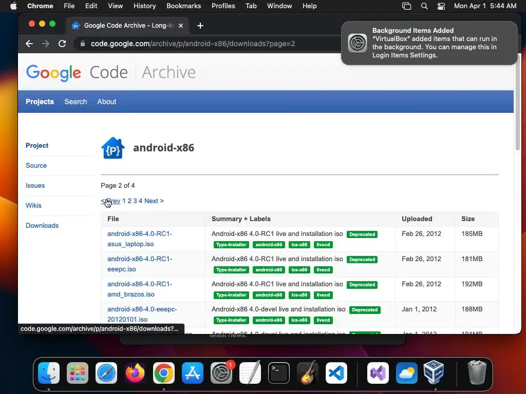Screen dimensions: 526x394
Task: Download android-x86-4.0-RC1-amd_brazos.iso
Action: [x=140, y=289]
